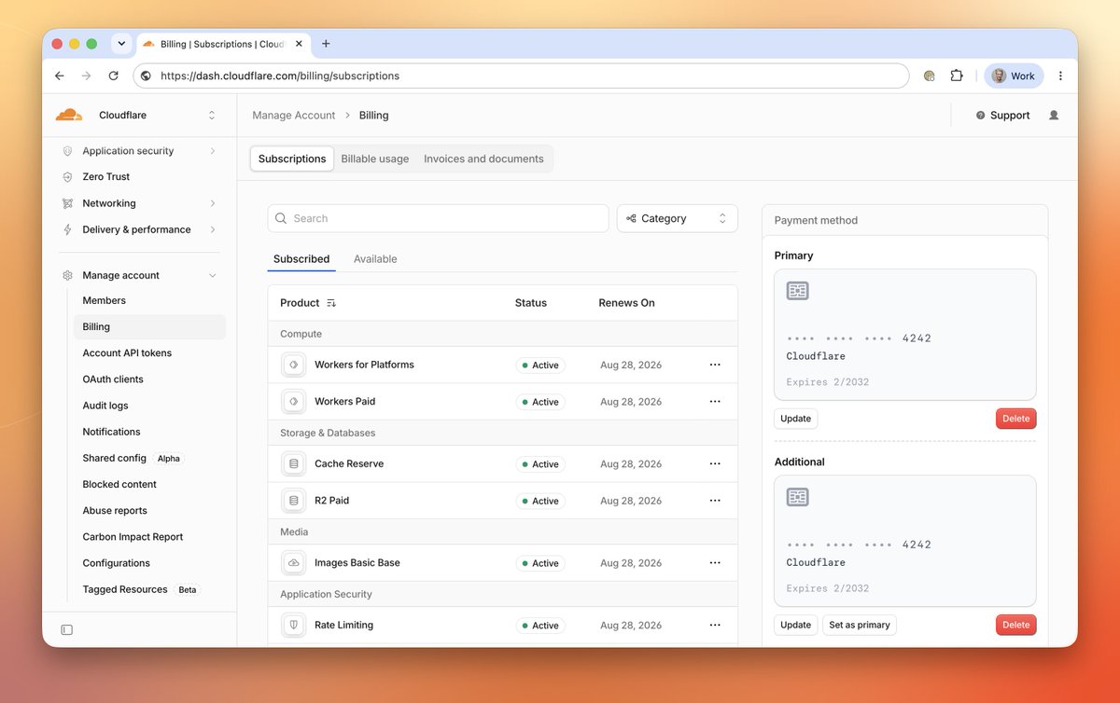Open the Category filter dropdown
Screen dimensions: 1120x703
tap(678, 218)
